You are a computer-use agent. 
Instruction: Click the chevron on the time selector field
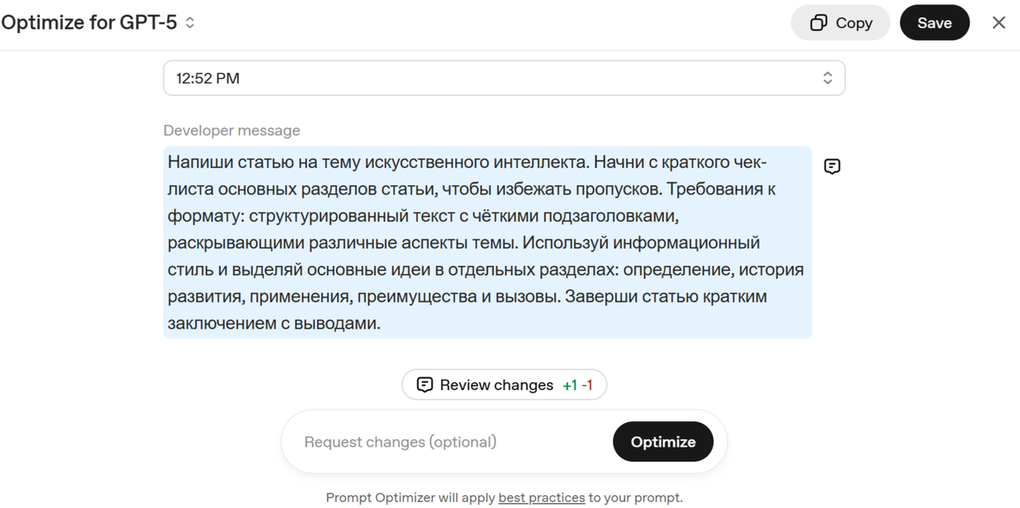click(x=827, y=76)
